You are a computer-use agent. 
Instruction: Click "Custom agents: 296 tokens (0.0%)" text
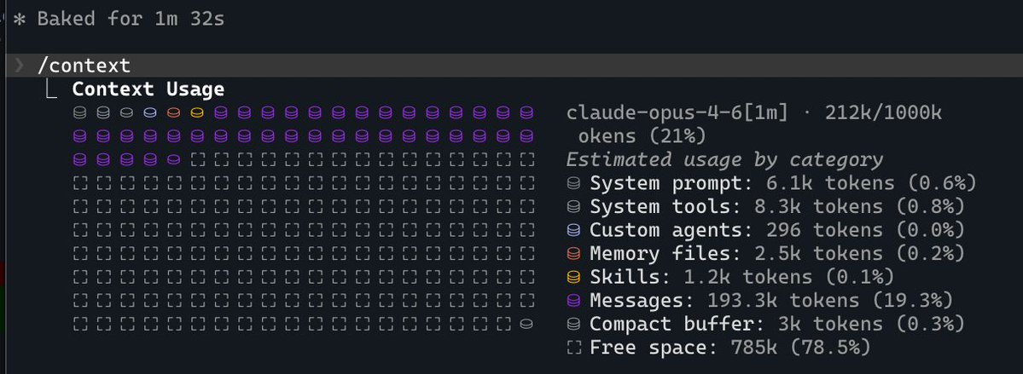pyautogui.click(x=777, y=231)
